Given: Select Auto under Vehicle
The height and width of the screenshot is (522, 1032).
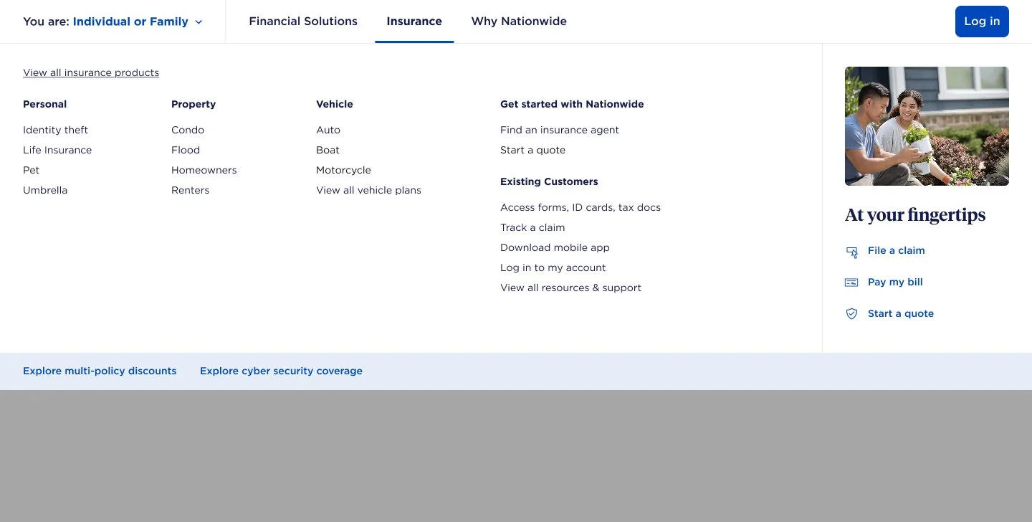Looking at the screenshot, I should pyautogui.click(x=328, y=130).
